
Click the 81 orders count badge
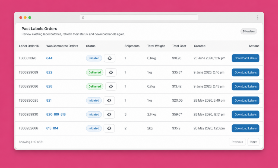pyautogui.click(x=249, y=31)
